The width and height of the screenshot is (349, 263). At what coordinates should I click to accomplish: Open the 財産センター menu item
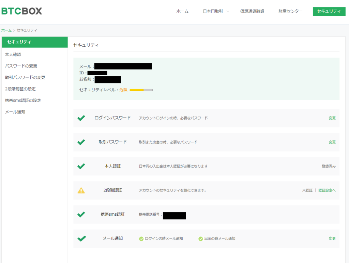pyautogui.click(x=290, y=11)
